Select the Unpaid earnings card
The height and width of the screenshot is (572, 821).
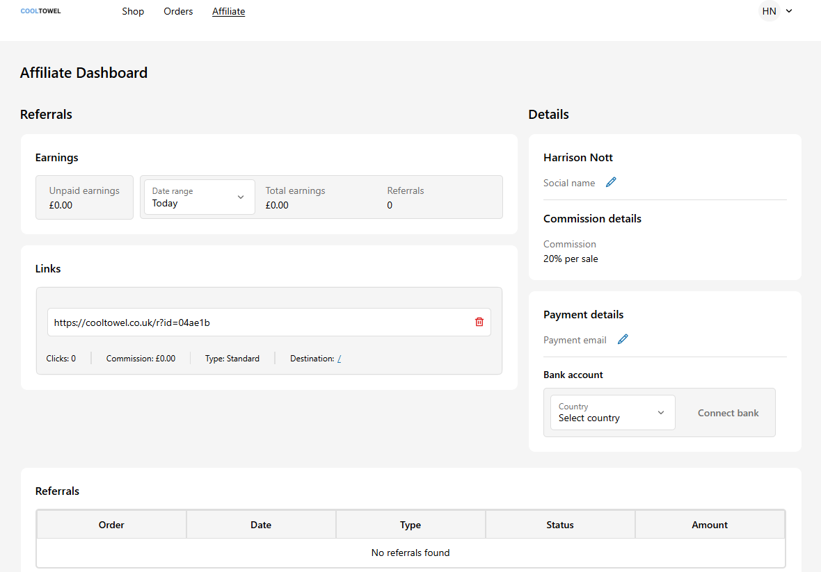(x=84, y=197)
